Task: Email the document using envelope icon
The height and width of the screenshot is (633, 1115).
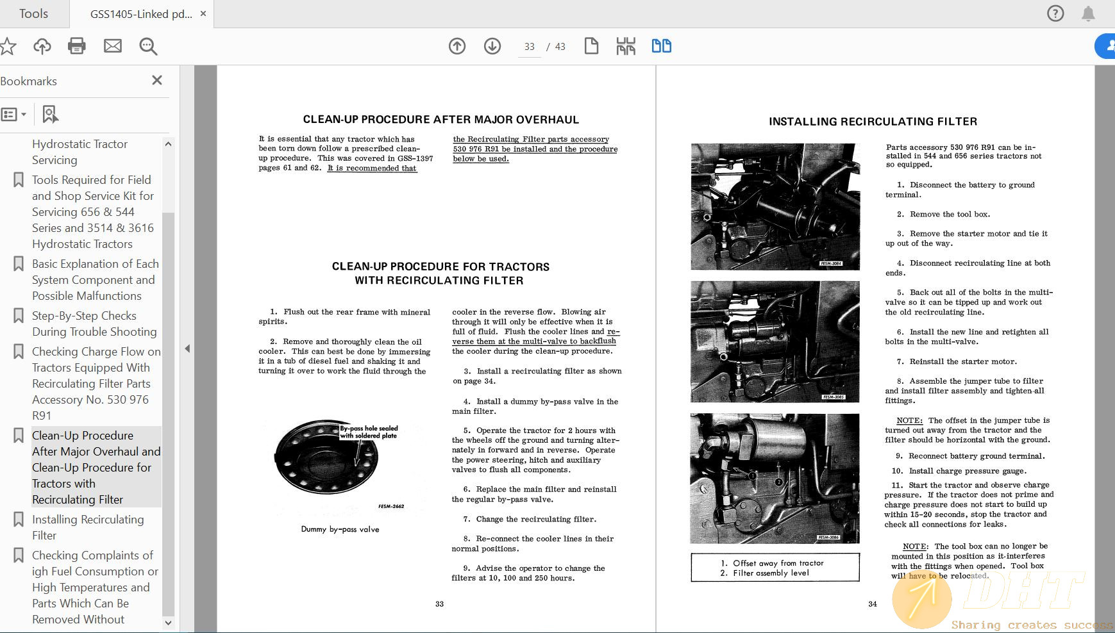Action: pyautogui.click(x=113, y=46)
